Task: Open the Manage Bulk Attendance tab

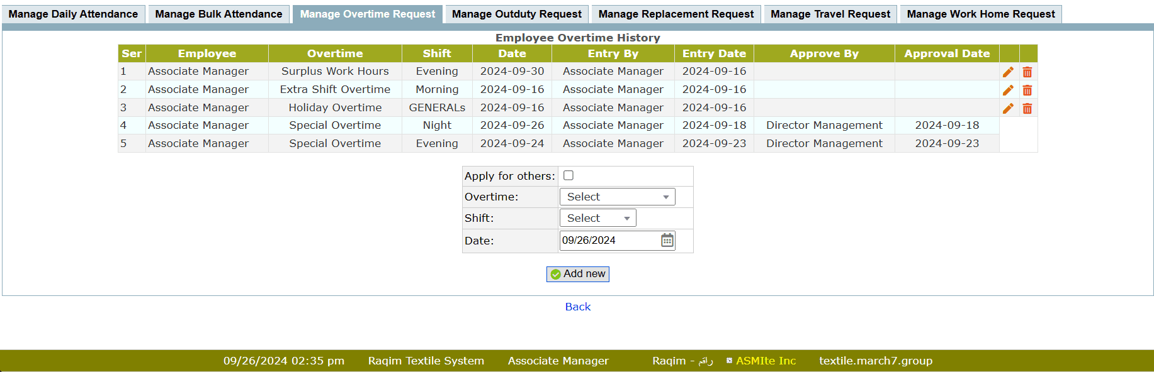Action: click(218, 14)
